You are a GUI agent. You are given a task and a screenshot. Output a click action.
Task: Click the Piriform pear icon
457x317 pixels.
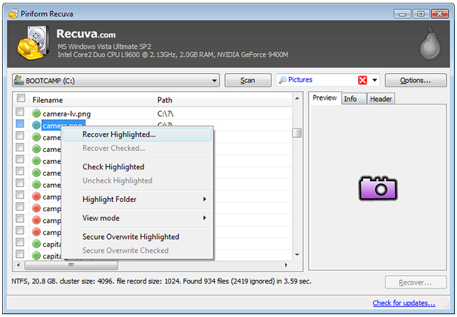click(430, 46)
